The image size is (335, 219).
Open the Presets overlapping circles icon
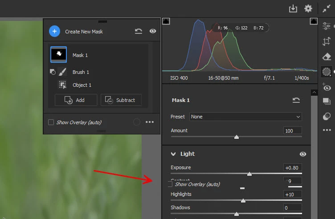327,117
